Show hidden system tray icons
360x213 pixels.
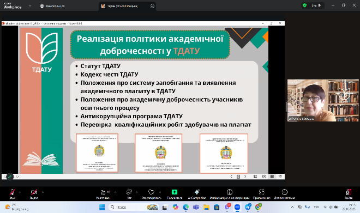pos(292,207)
